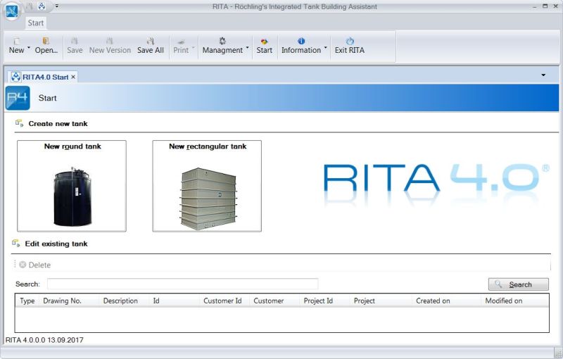Sort by the Drawing No. column header

[63, 301]
